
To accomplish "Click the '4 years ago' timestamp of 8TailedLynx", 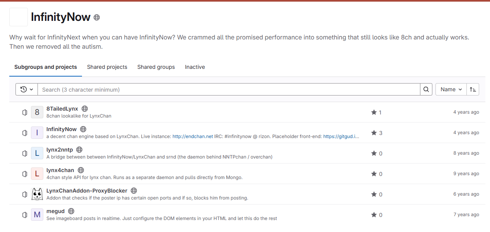I will click(x=466, y=112).
